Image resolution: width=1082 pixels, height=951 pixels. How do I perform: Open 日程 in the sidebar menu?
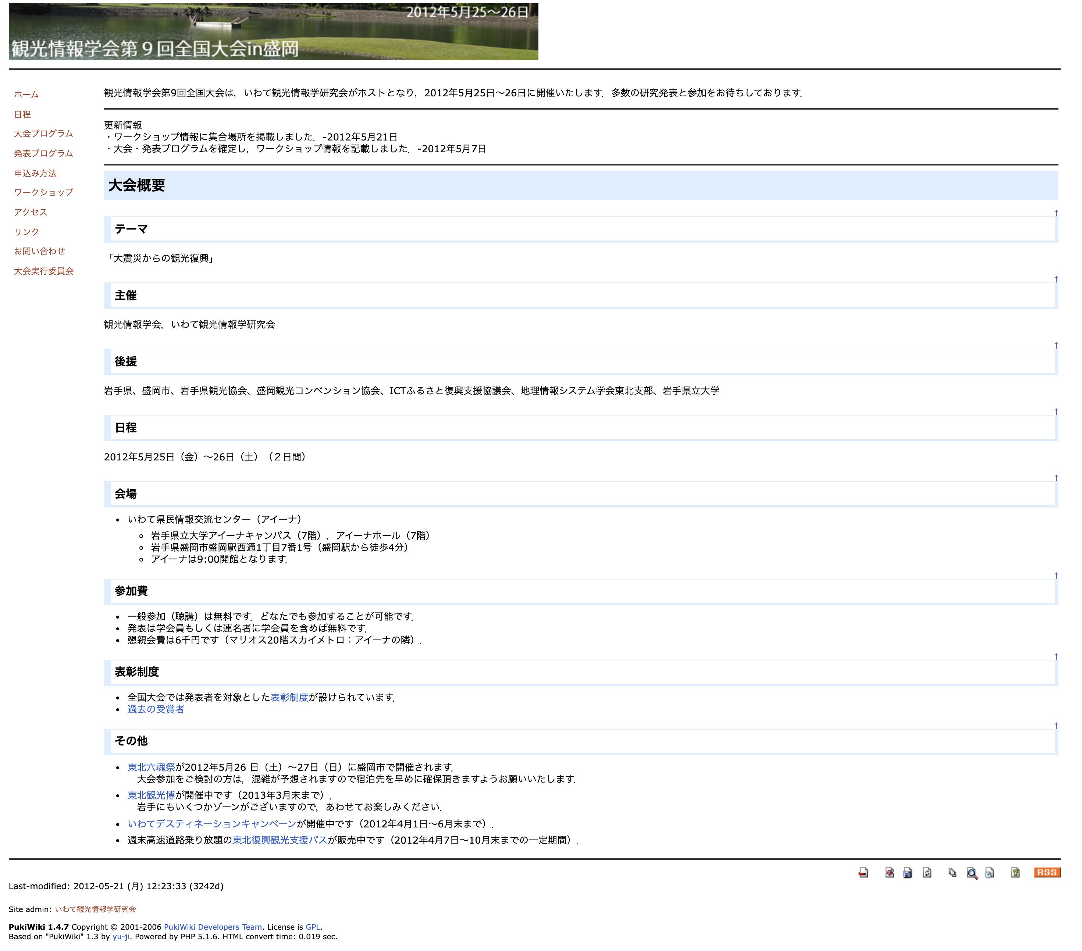(x=22, y=114)
